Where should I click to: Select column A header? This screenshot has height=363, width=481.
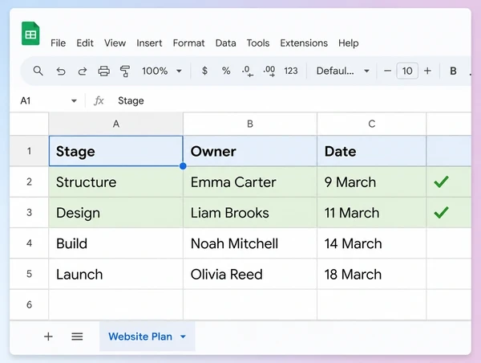(116, 124)
